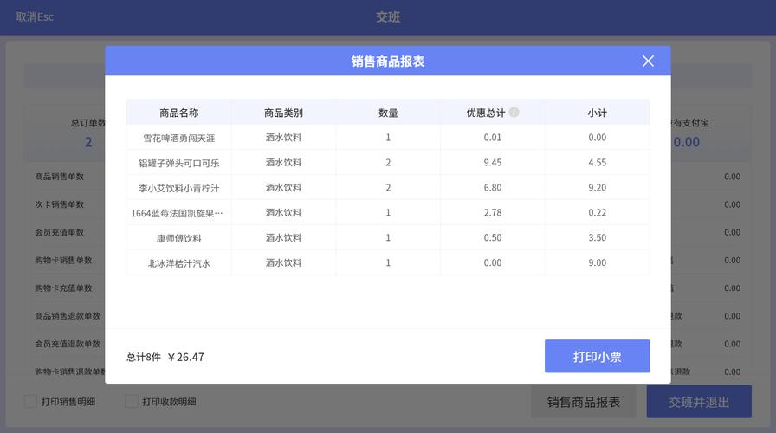Click 取消Esc in the top bar
The image size is (776, 433).
[x=35, y=16]
